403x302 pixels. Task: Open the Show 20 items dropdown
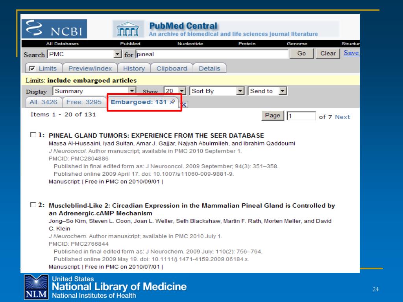175,91
